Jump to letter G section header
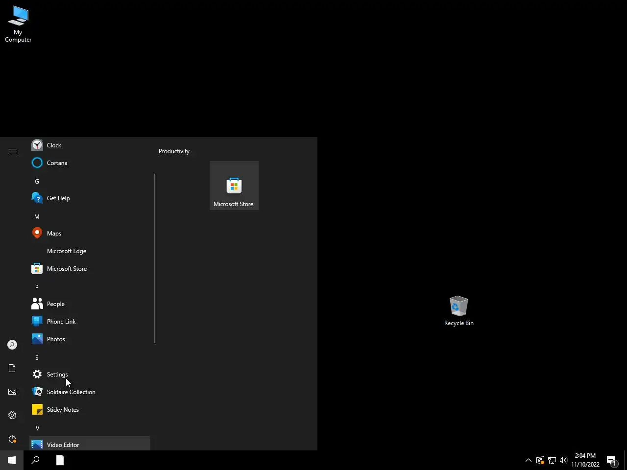Image resolution: width=627 pixels, height=470 pixels. (x=90, y=181)
